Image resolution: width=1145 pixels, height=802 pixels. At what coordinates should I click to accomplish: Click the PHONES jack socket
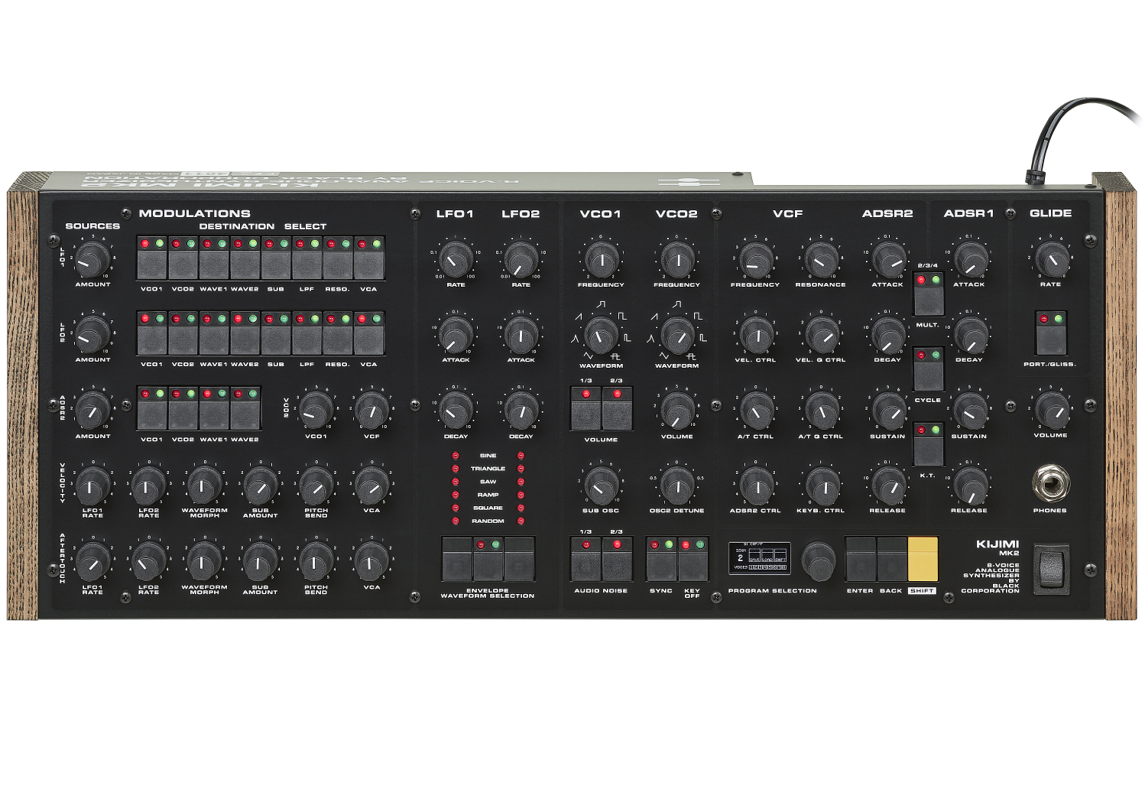point(1050,482)
